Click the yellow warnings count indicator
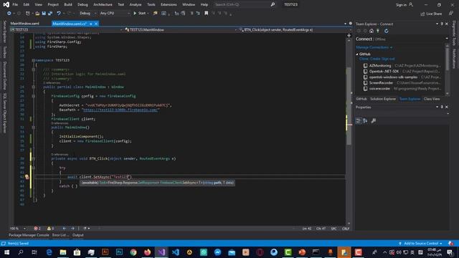The width and height of the screenshot is (459, 258). [x=50, y=229]
